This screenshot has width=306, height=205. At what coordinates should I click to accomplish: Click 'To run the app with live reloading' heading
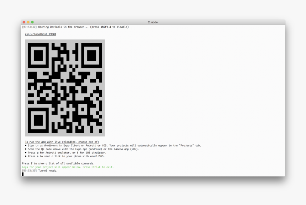click(x=62, y=142)
